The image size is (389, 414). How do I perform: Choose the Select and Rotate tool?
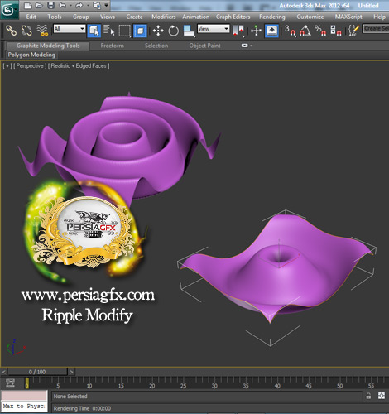click(x=173, y=31)
